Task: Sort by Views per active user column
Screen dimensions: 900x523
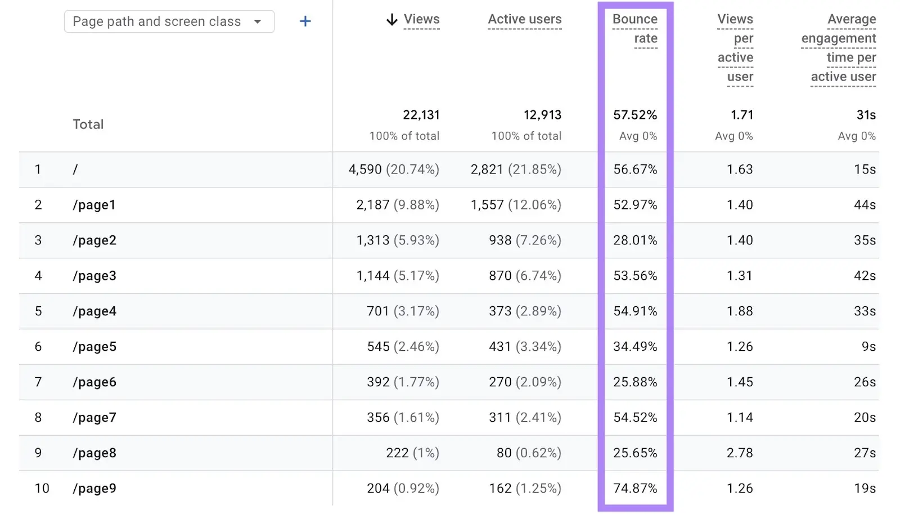Action: pos(735,48)
